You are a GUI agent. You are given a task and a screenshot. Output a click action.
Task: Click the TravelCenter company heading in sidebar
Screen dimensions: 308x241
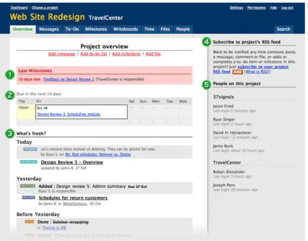[227, 162]
